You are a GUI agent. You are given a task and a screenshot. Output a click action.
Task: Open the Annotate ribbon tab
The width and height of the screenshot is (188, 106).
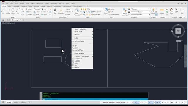coord(16,6)
